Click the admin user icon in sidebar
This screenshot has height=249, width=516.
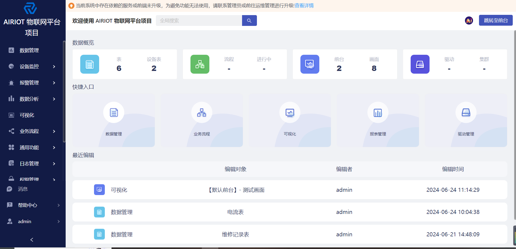[10, 221]
